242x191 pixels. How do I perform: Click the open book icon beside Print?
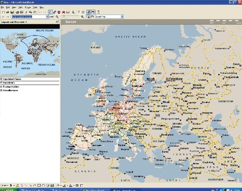[x=22, y=12]
